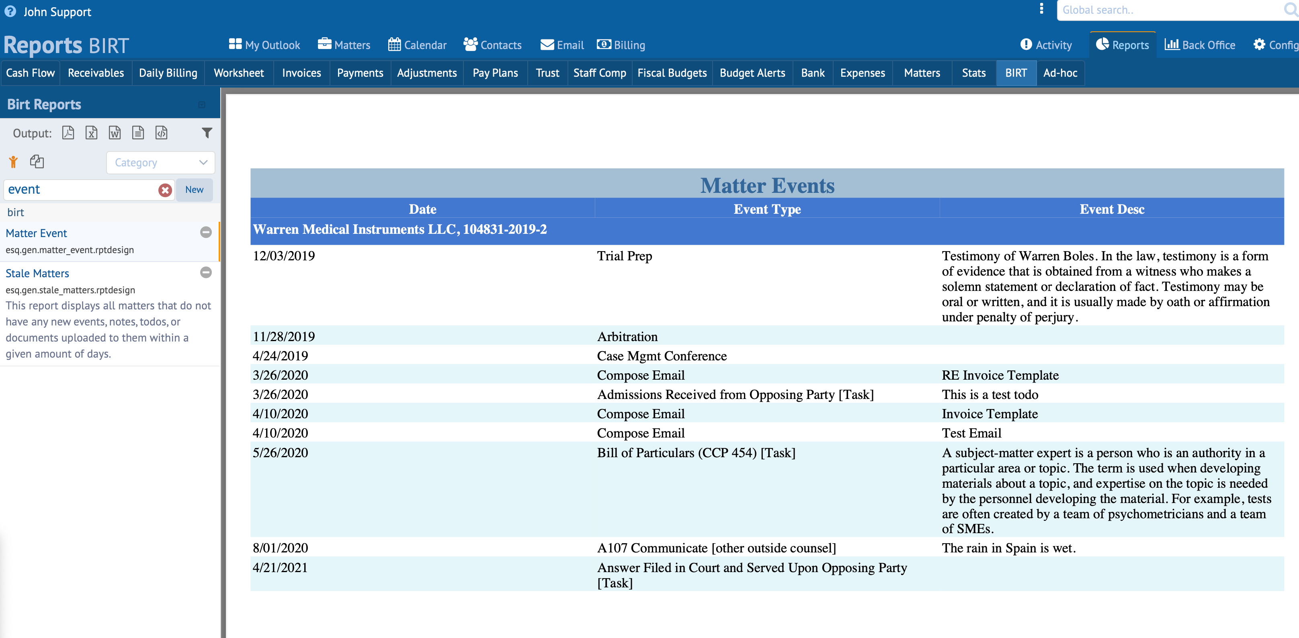This screenshot has height=638, width=1299.
Task: Collapse the Birt Reports panel
Action: click(202, 105)
